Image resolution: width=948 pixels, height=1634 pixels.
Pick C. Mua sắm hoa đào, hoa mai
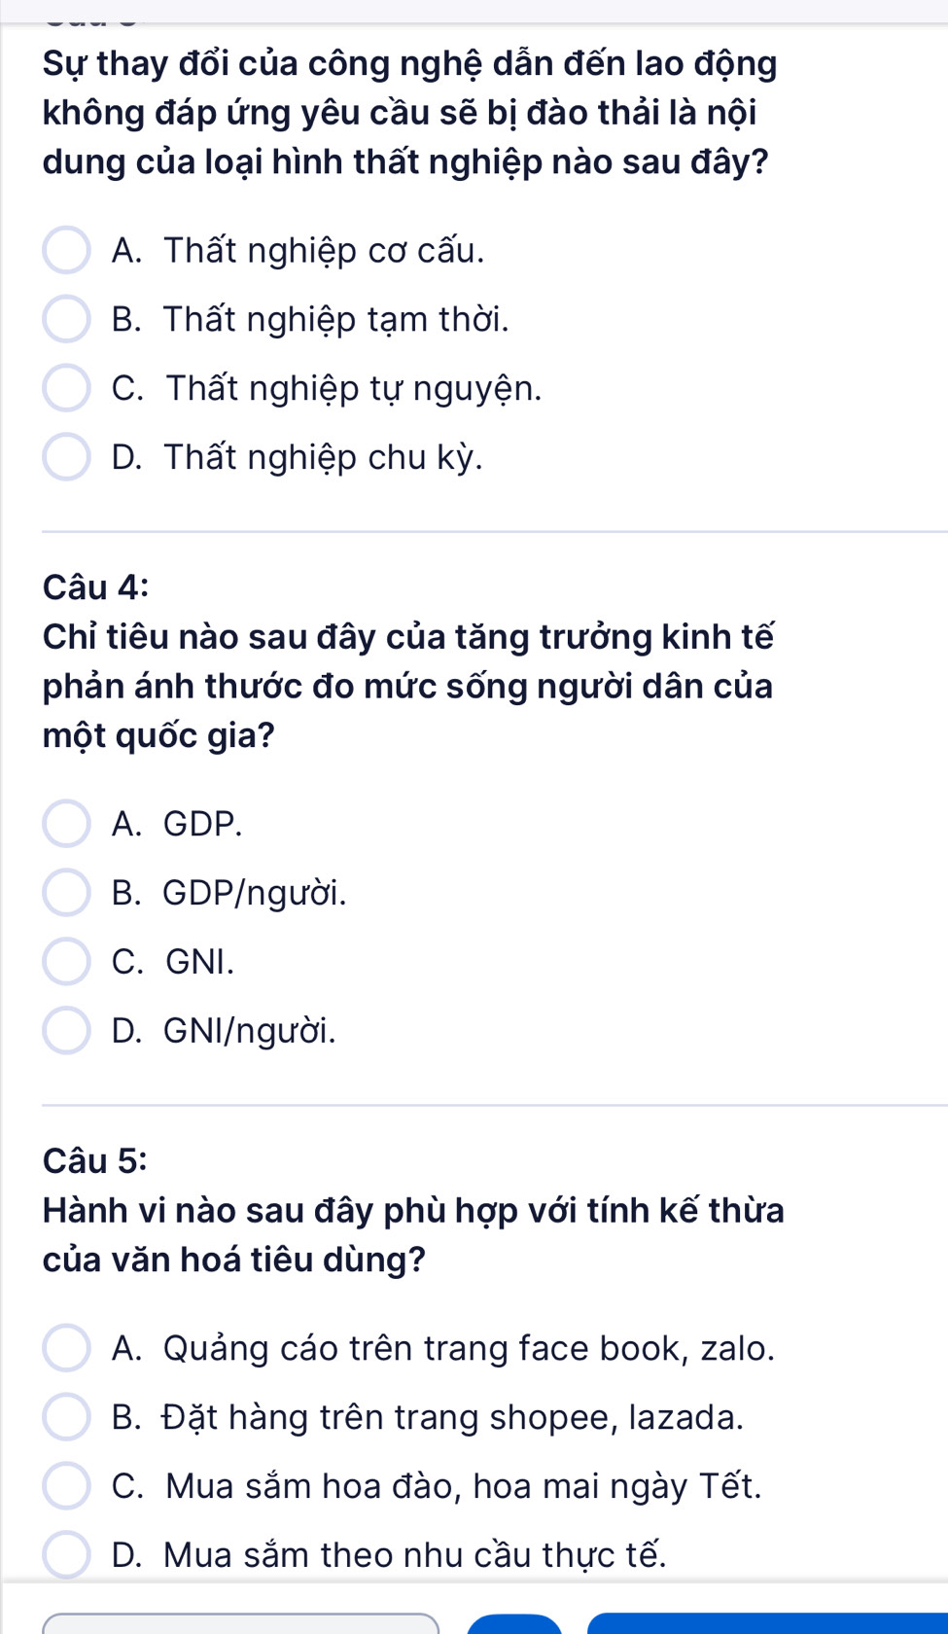tap(67, 1486)
